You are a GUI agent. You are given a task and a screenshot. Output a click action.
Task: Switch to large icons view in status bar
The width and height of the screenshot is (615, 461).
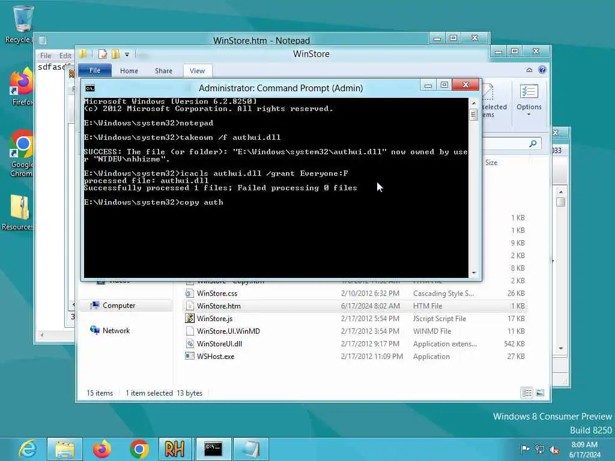(540, 393)
